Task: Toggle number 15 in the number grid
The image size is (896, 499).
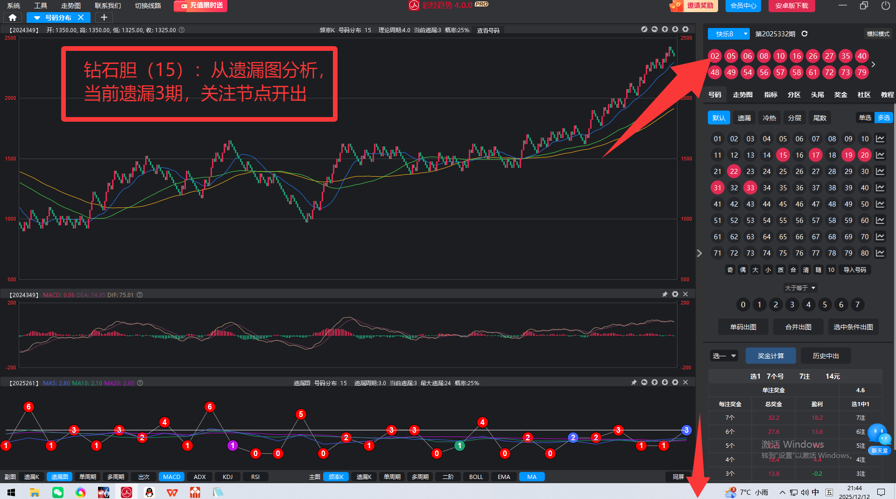Action: (783, 155)
